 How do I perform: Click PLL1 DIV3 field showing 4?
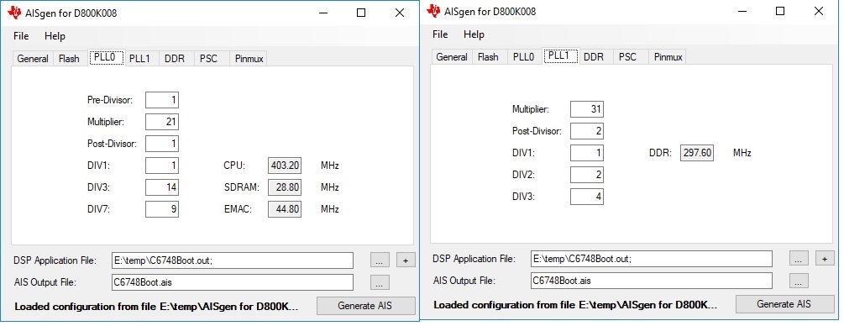pyautogui.click(x=587, y=197)
